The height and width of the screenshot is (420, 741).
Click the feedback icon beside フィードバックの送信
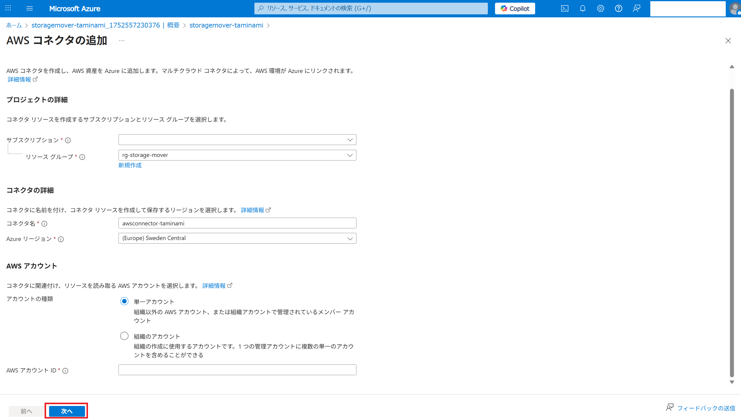[670, 407]
